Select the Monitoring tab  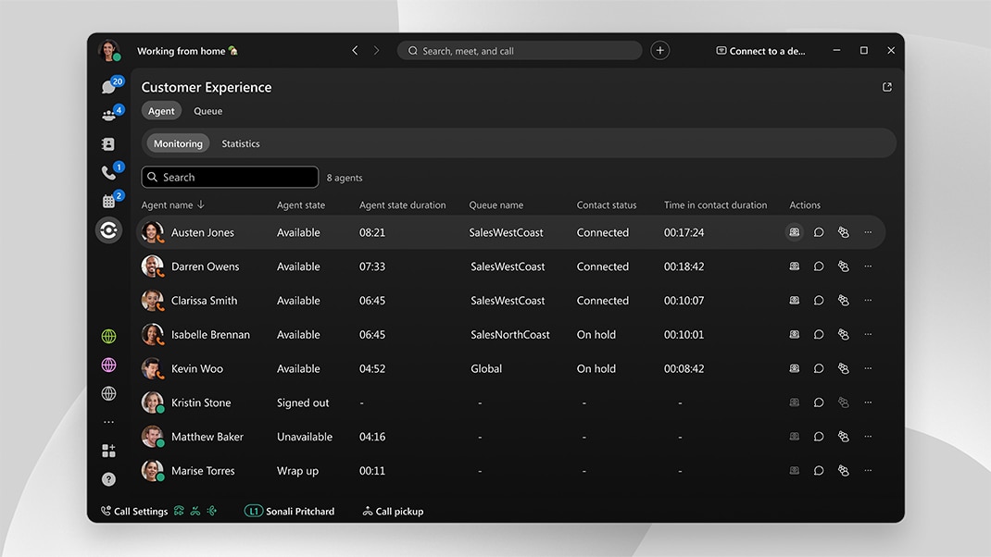(178, 143)
